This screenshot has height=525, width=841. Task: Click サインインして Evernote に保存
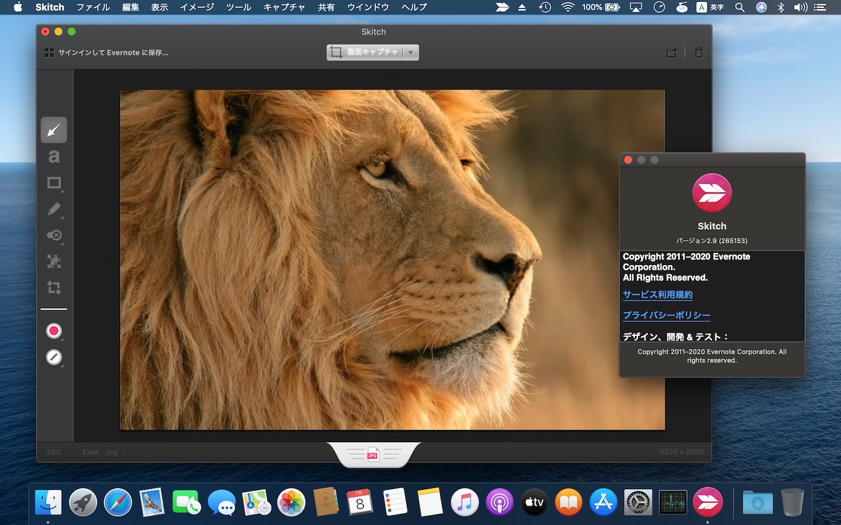(113, 52)
